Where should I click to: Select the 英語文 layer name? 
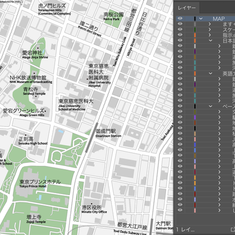229,74
